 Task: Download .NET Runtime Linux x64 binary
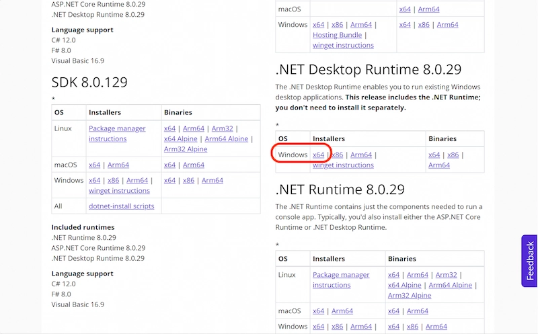393,275
